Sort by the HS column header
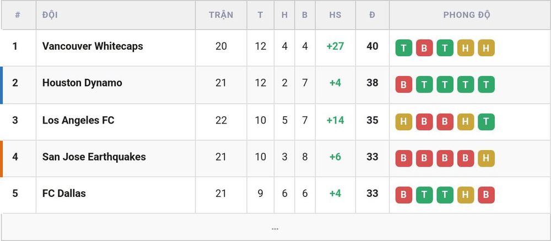The height and width of the screenshot is (241, 551). [335, 15]
